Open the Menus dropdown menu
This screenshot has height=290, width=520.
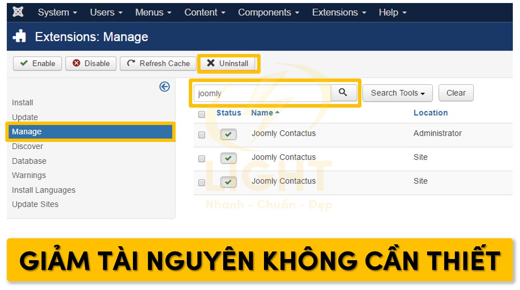153,12
